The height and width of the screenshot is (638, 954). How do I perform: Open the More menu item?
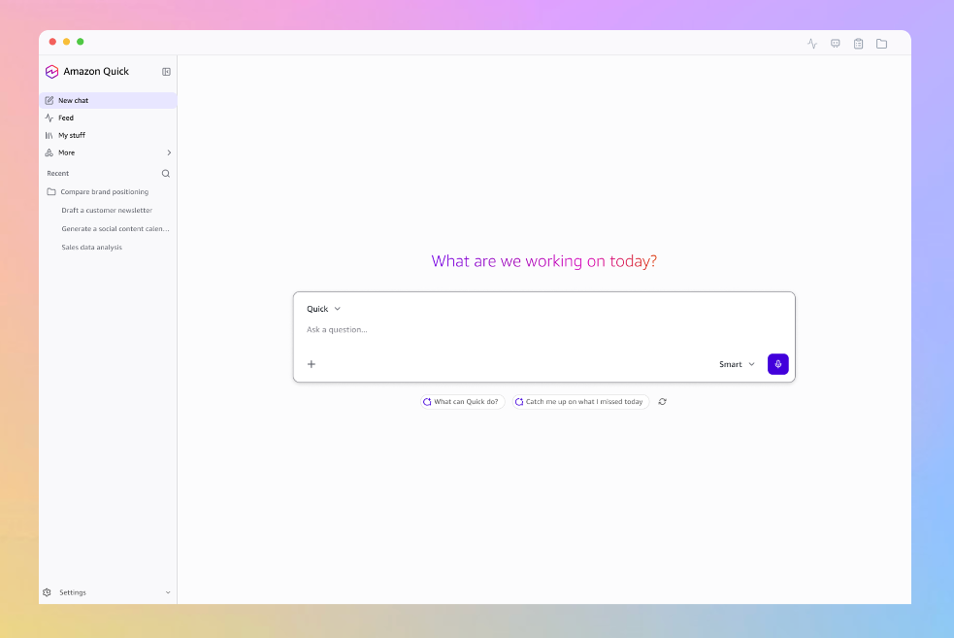(x=109, y=152)
